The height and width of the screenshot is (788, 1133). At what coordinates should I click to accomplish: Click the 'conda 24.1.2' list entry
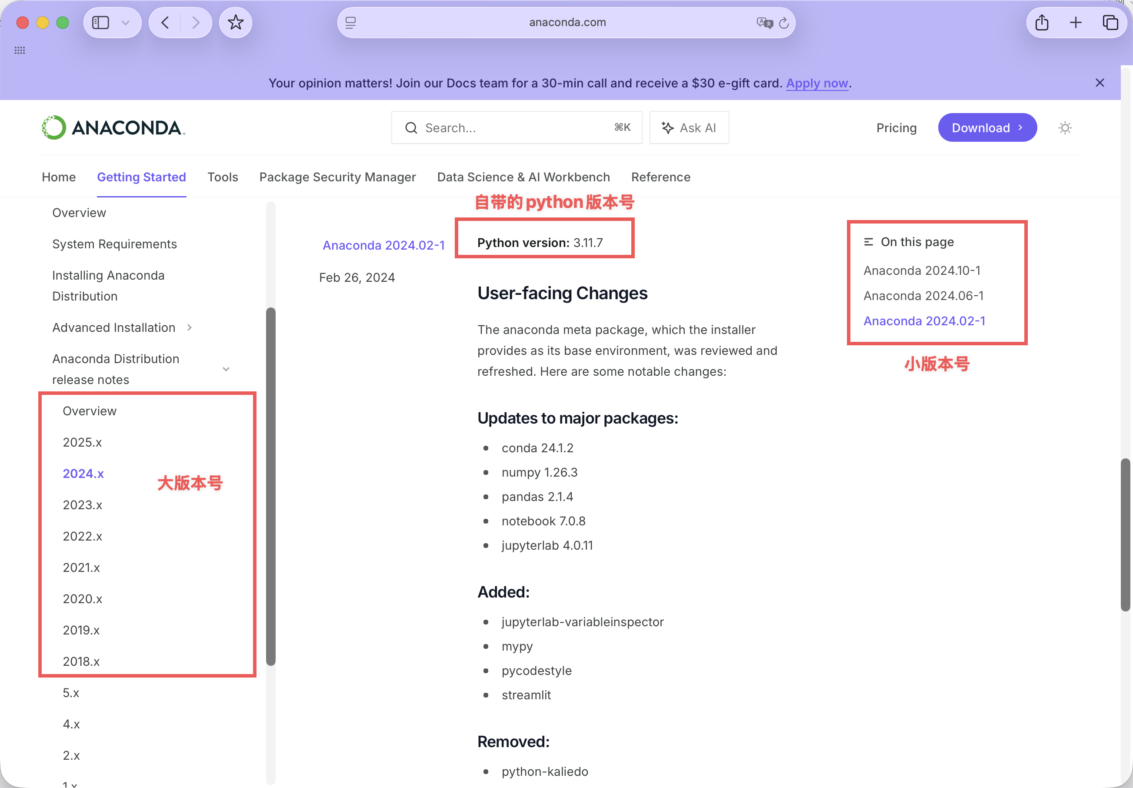click(537, 448)
